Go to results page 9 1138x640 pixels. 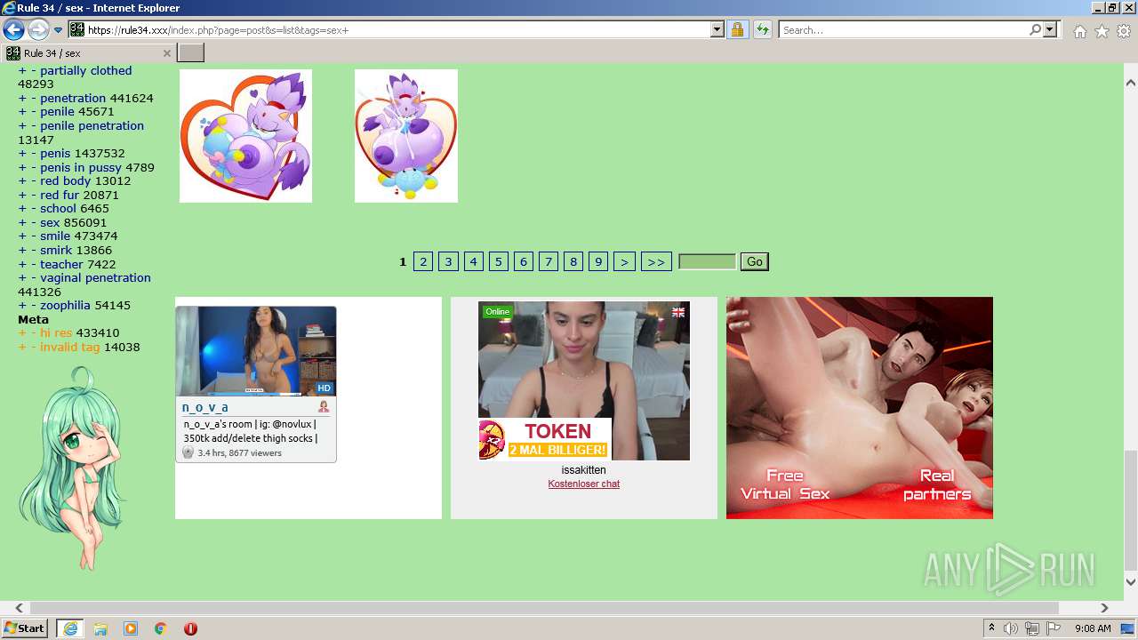point(598,261)
